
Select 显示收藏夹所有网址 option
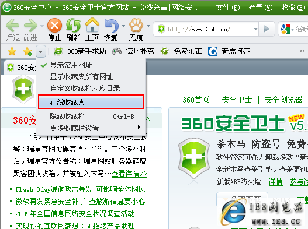pos(91,77)
